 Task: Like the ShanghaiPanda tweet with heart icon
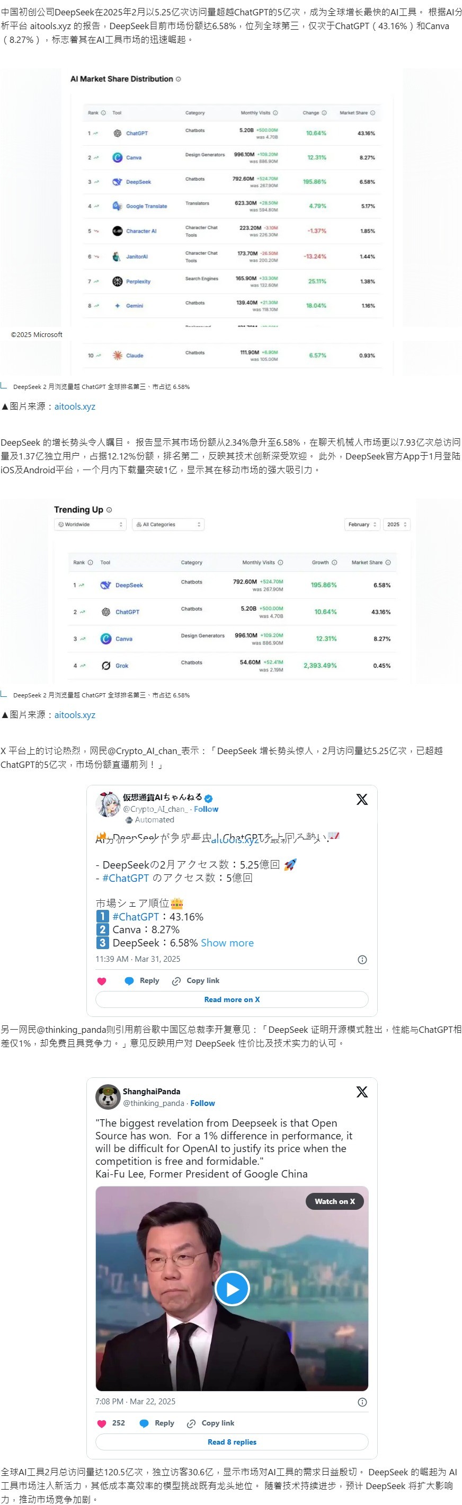(x=102, y=1423)
